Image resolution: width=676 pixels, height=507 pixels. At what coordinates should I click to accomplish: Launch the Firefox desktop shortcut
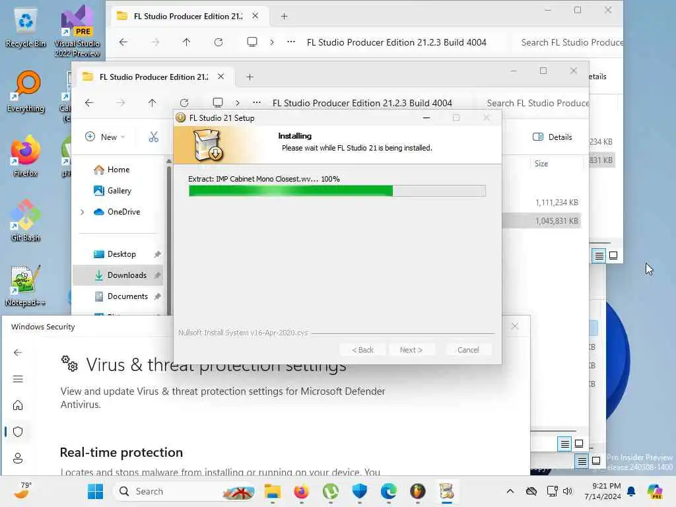[x=26, y=156]
